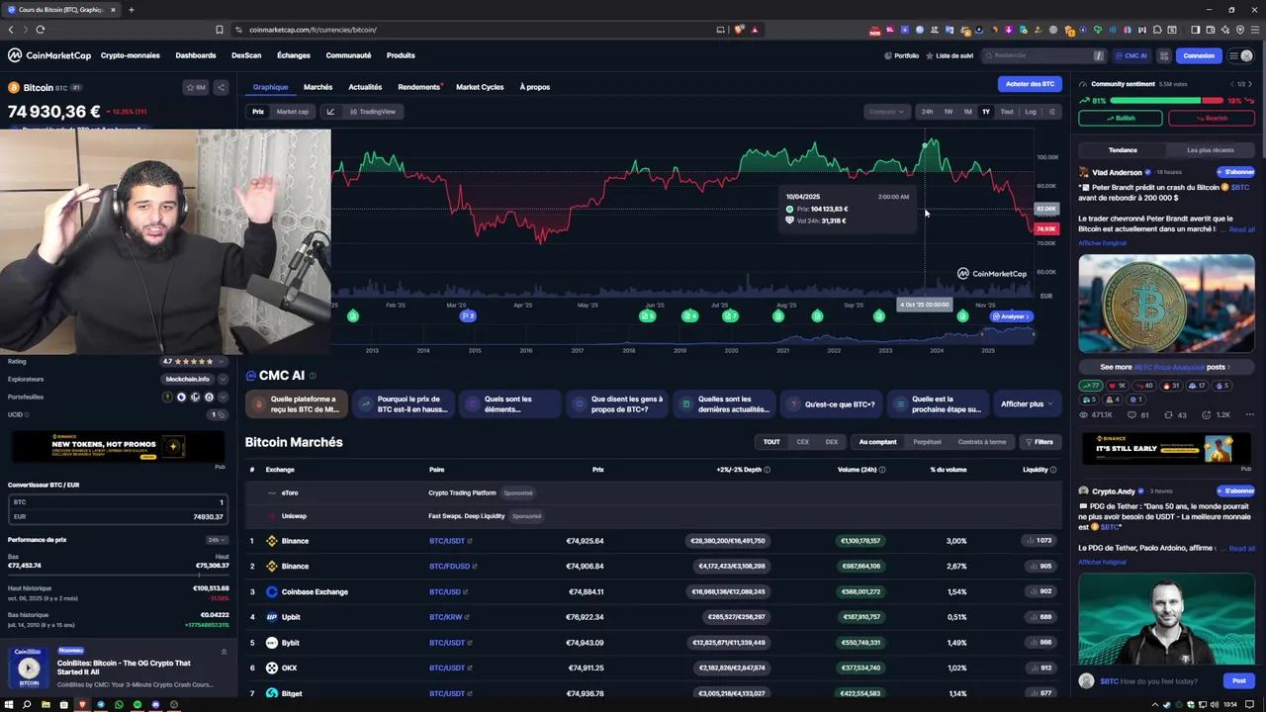Select Market cap chart mode
Image resolution: width=1266 pixels, height=712 pixels.
[x=293, y=112]
